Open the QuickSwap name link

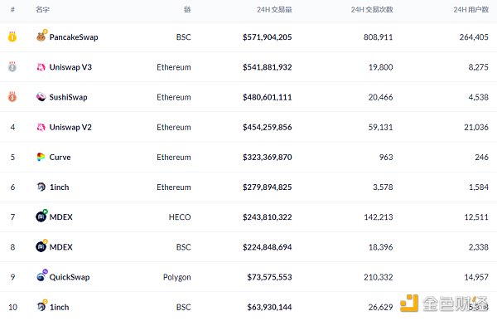tap(70, 277)
